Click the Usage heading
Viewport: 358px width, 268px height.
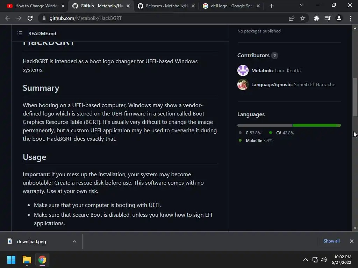click(x=35, y=157)
